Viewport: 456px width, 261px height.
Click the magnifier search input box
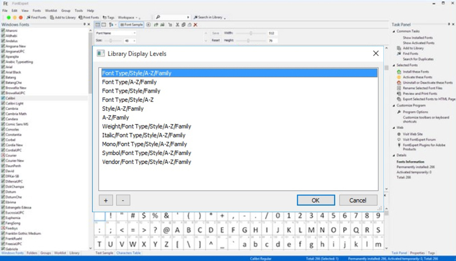tap(173, 17)
